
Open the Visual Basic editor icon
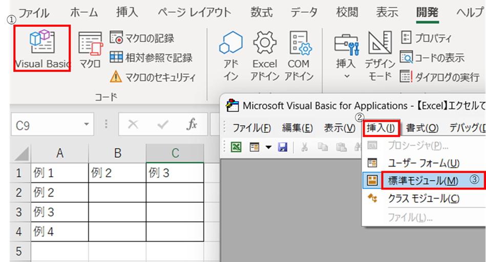point(42,49)
